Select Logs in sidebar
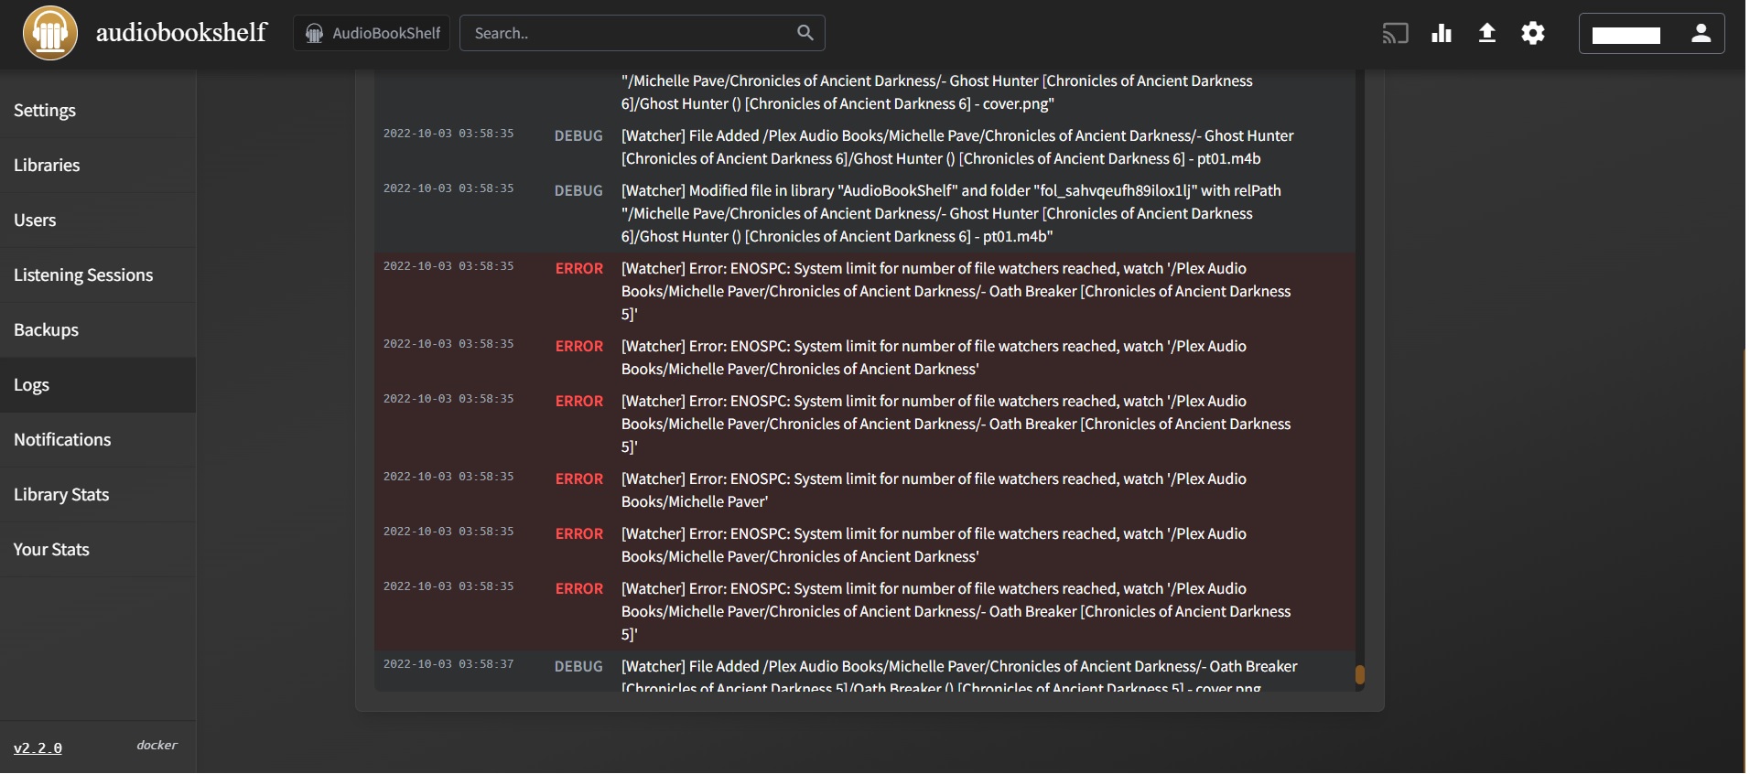This screenshot has height=774, width=1750. point(98,384)
